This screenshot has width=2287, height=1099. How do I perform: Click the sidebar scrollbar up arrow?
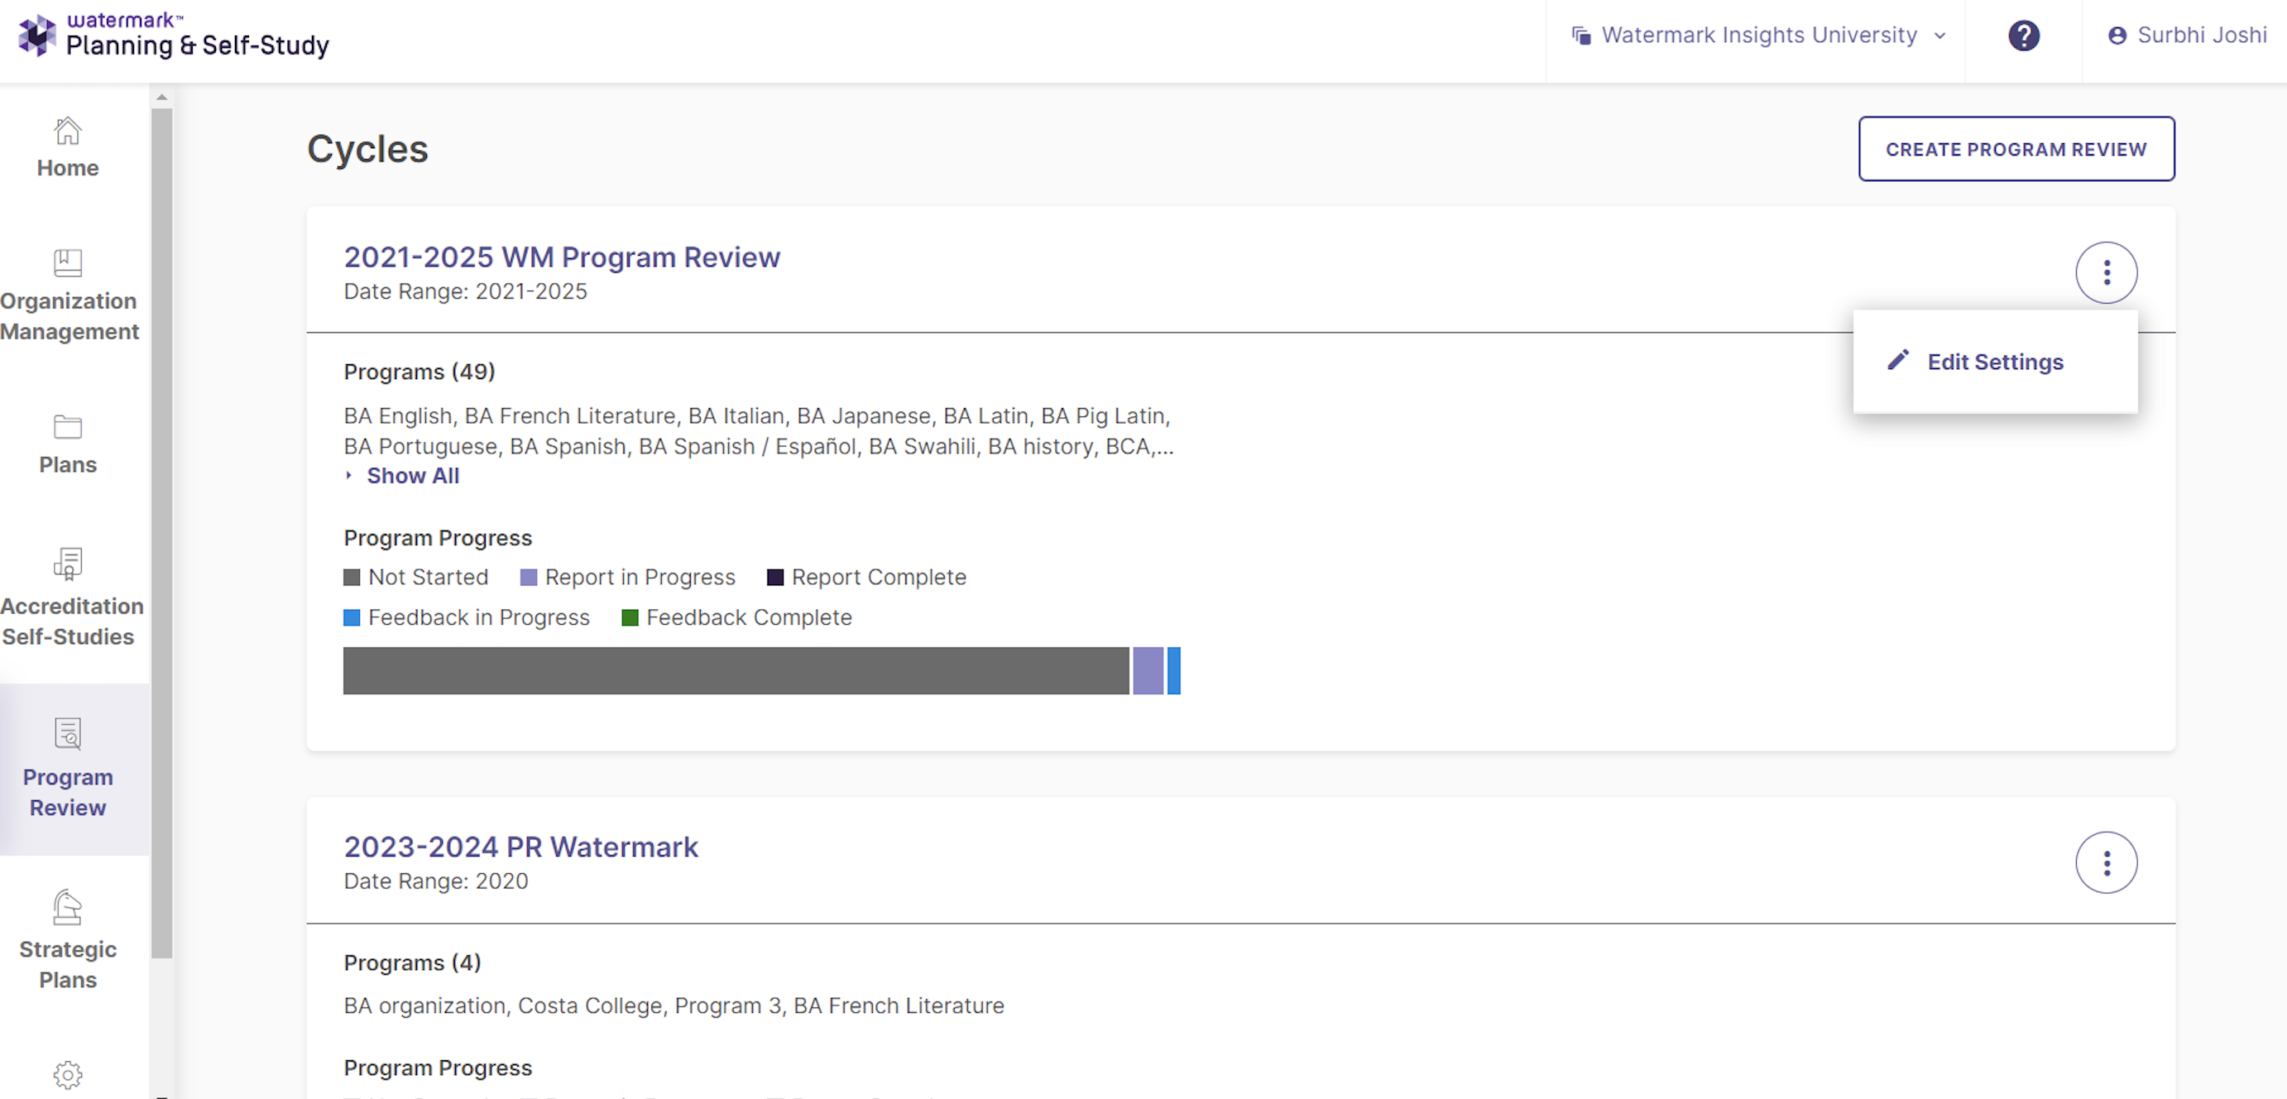161,97
